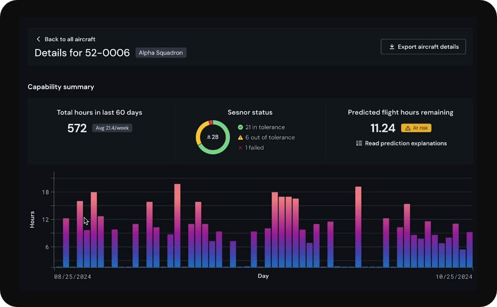Click the back chevron arrow icon
Screen dimensions: 497x307
[x=38, y=39]
